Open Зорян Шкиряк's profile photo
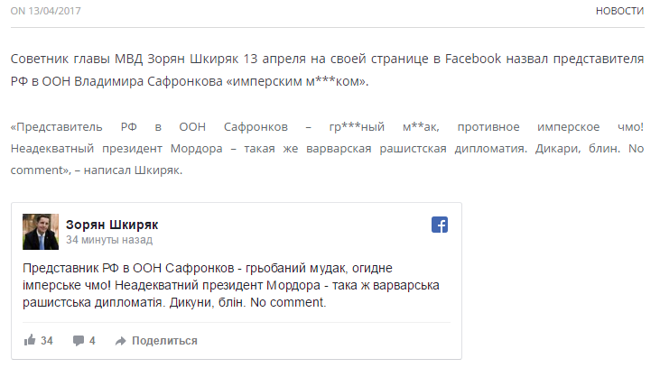Image resolution: width=660 pixels, height=377 pixels. point(40,232)
